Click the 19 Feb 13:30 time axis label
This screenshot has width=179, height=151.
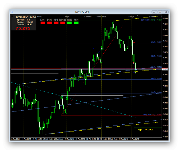coord(37,139)
